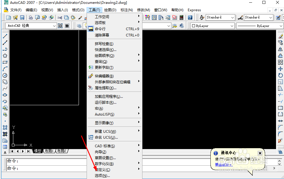Save drawing using the floppy disk icon

22,17
